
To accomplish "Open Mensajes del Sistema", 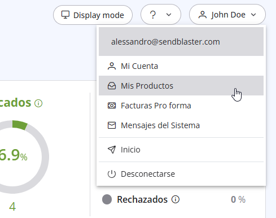I will point(181,125).
